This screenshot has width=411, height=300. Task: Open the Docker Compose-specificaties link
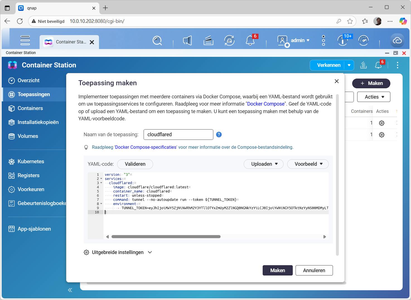point(146,147)
